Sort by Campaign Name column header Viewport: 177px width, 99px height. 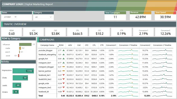47,45
